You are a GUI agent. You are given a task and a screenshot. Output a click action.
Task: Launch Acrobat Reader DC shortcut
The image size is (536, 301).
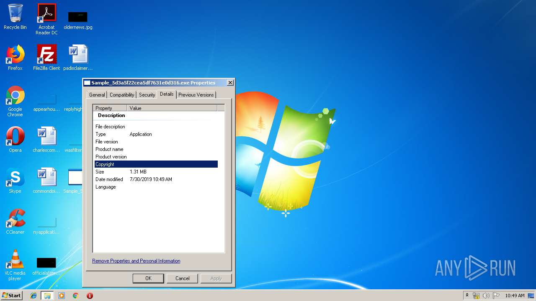(46, 19)
